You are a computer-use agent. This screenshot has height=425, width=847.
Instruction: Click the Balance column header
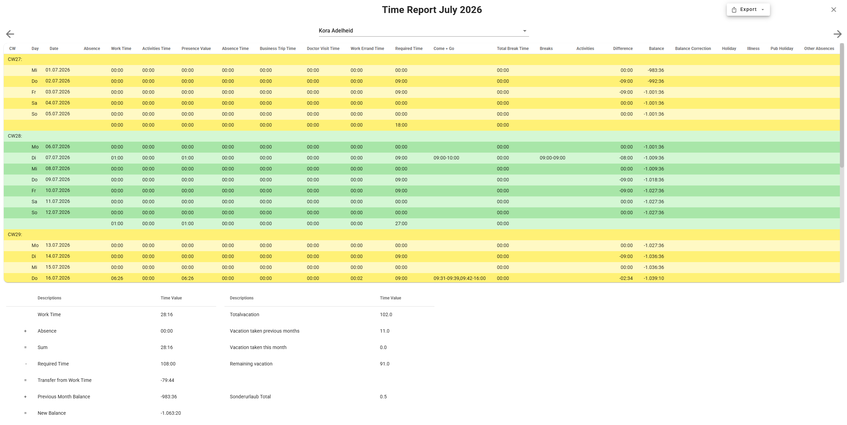coord(656,49)
